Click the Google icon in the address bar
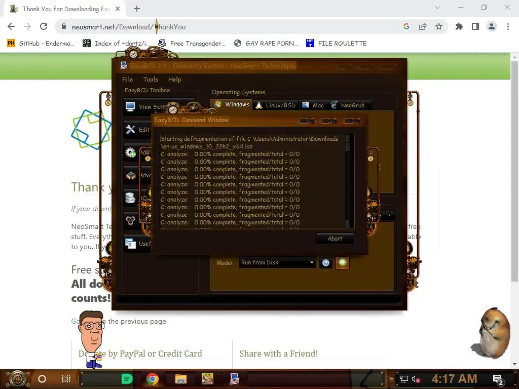Image resolution: width=519 pixels, height=389 pixels. pyautogui.click(x=406, y=26)
